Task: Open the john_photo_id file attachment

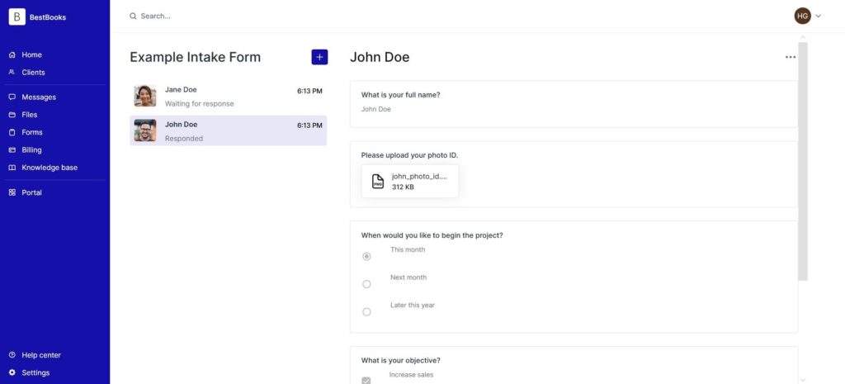Action: [x=410, y=181]
